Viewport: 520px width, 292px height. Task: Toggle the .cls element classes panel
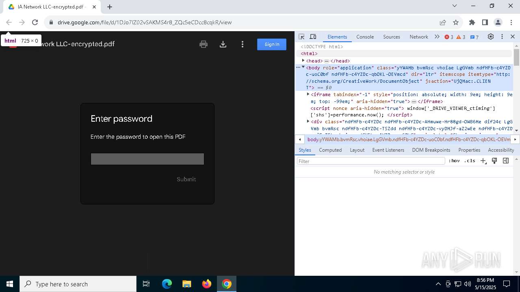(470, 161)
